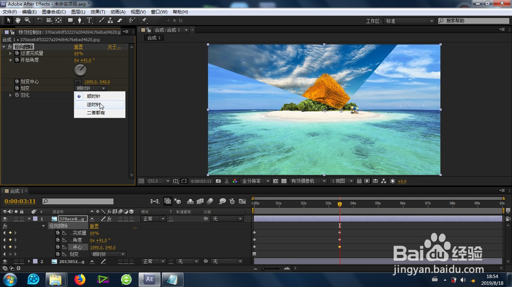512x287 pixels.
Task: Select the Hand tool in toolbar
Action: point(18,20)
